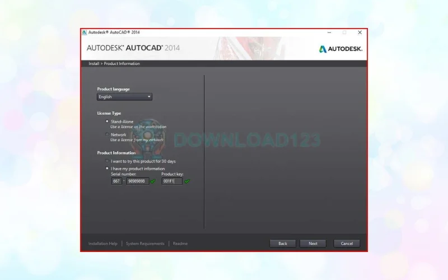The image size is (448, 280).
Task: Select 'I have my product information'
Action: click(107, 169)
